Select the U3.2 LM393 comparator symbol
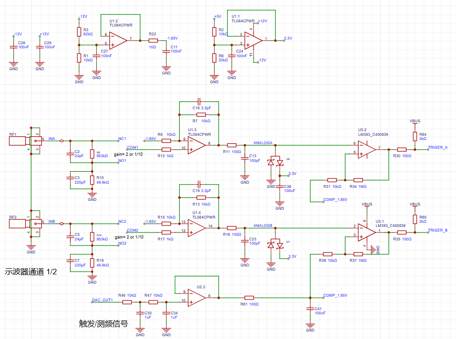Image resolution: width=456 pixels, height=339 pixels. pyautogui.click(x=367, y=149)
